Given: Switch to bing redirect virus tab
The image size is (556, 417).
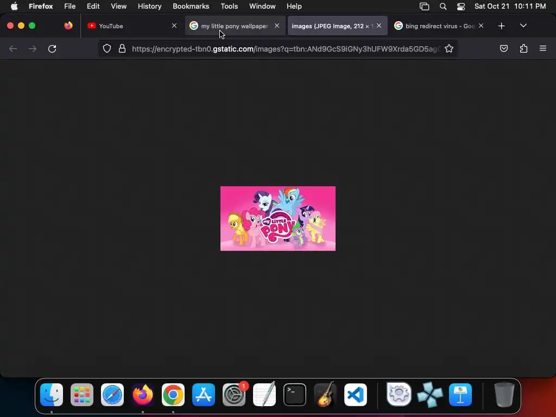Looking at the screenshot, I should click(x=439, y=26).
